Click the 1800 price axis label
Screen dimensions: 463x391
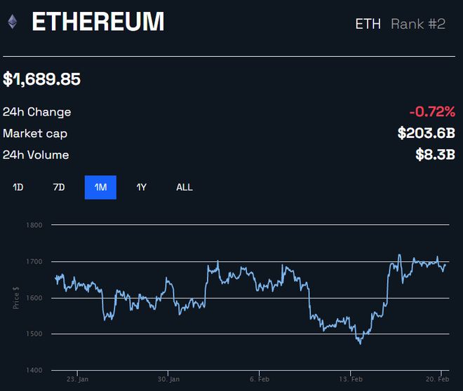pyautogui.click(x=36, y=225)
